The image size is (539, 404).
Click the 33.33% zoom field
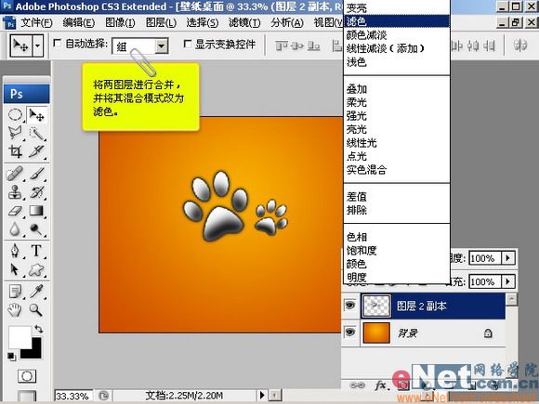pos(73,396)
